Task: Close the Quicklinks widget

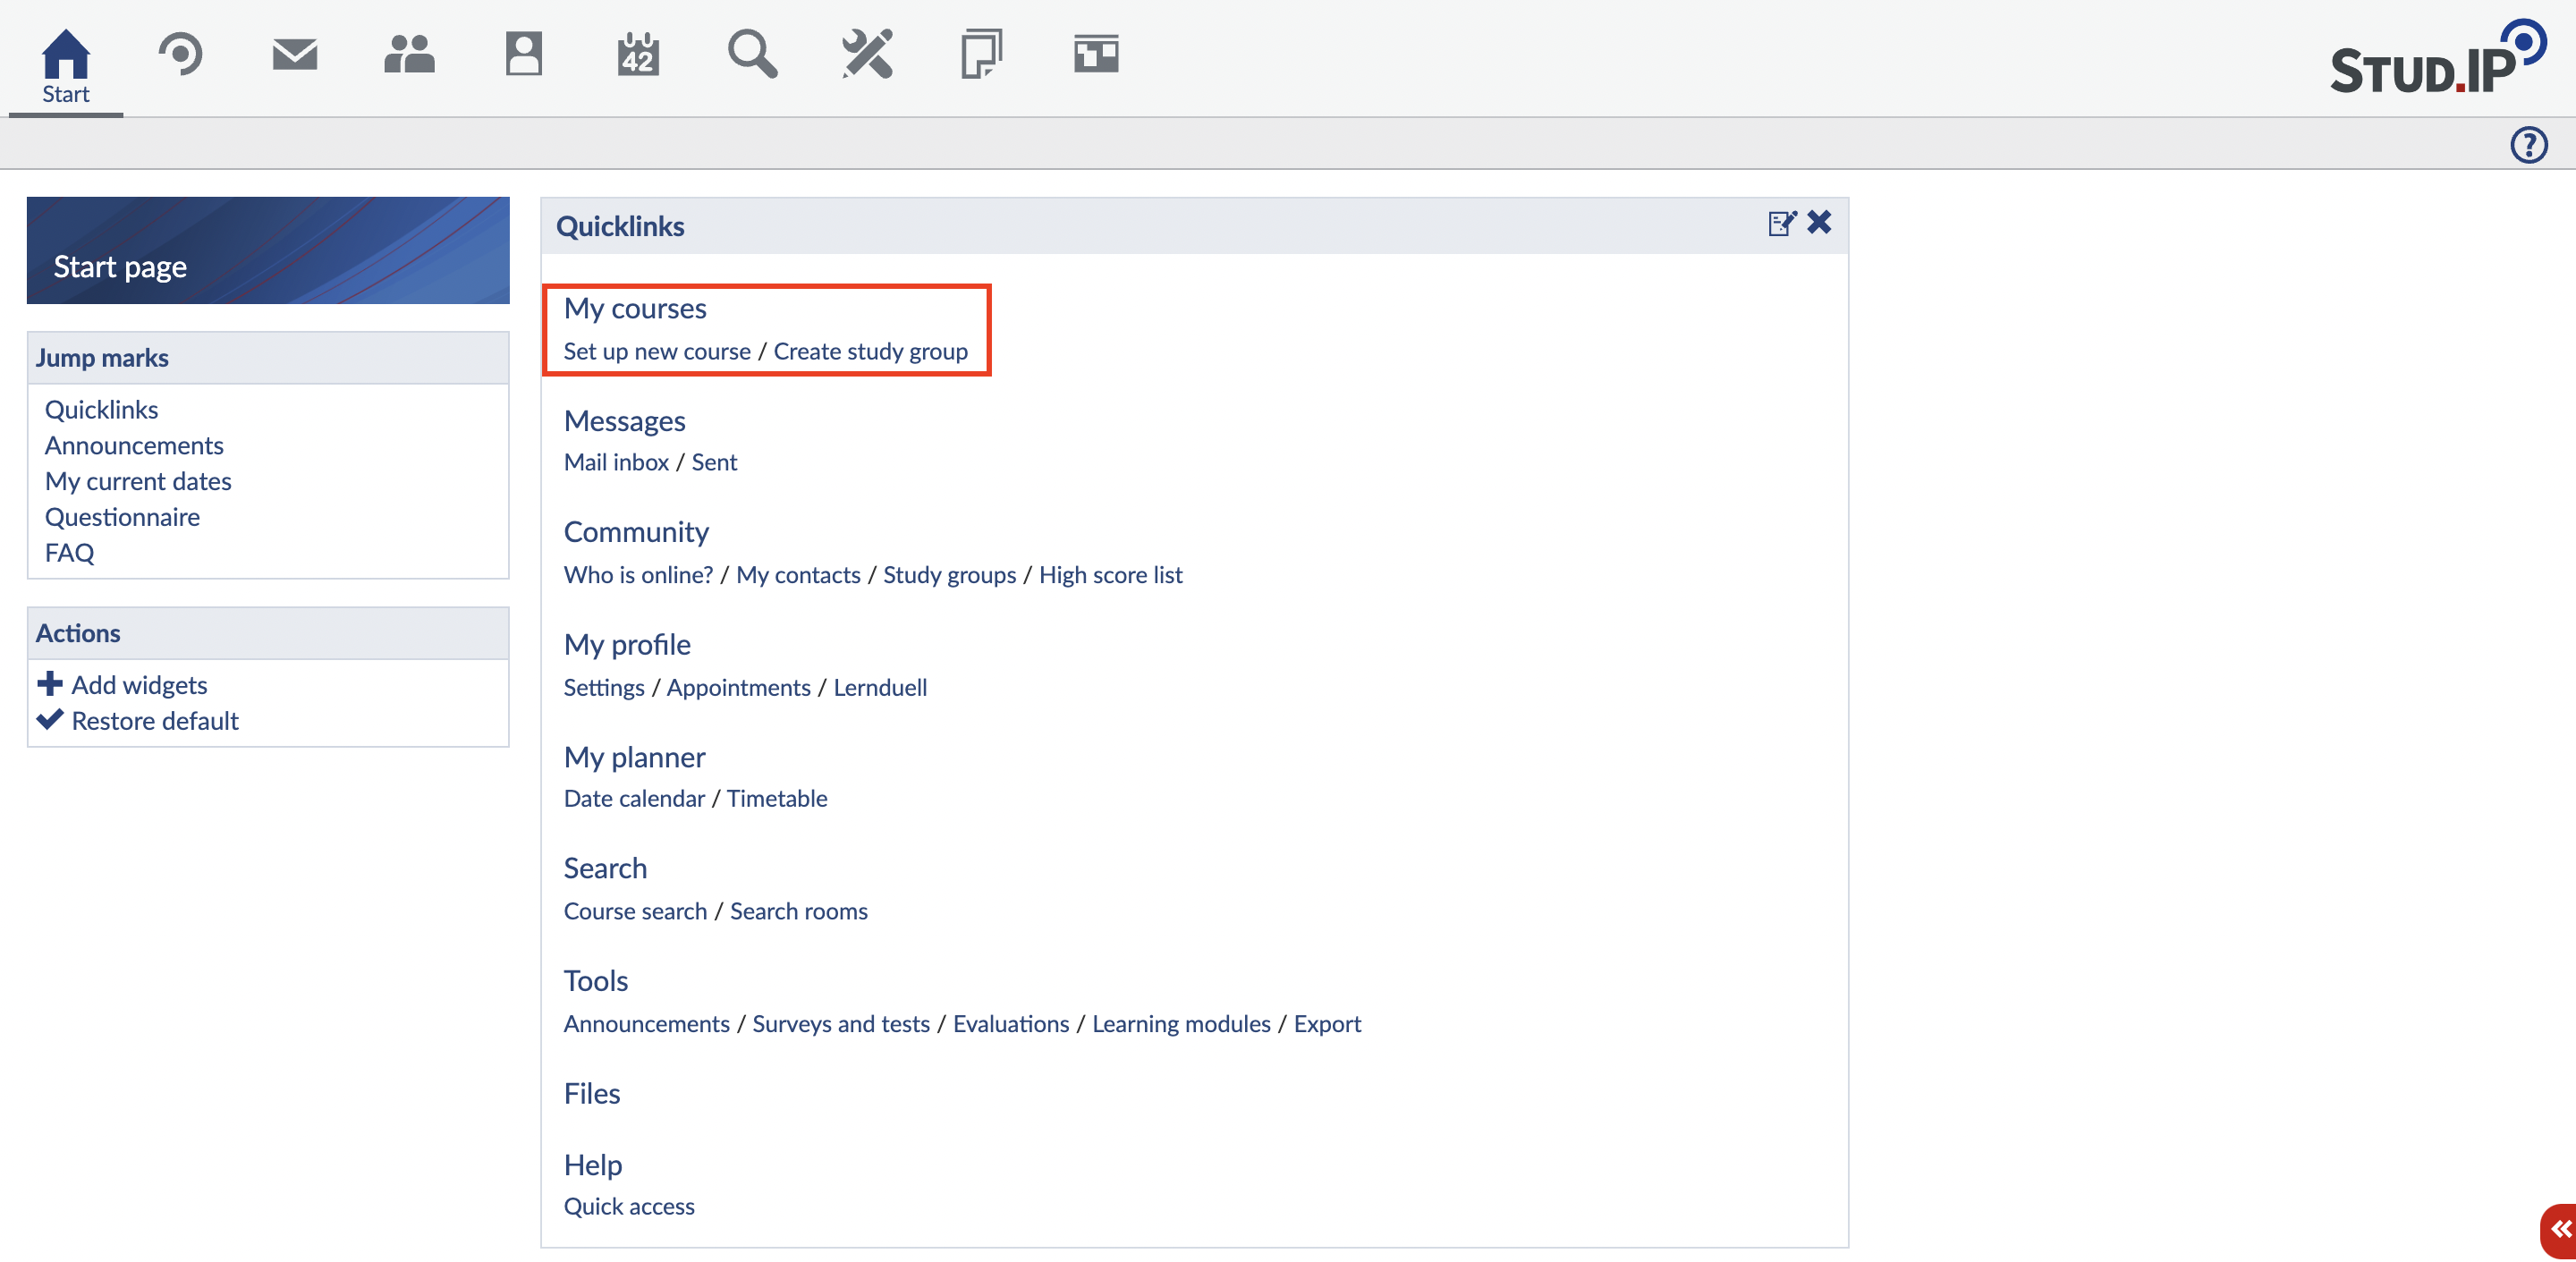Action: point(1819,222)
